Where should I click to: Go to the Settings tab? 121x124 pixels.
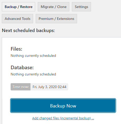click(81, 7)
